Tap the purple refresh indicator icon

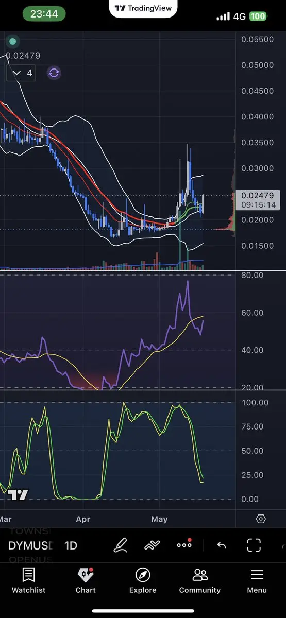point(54,73)
